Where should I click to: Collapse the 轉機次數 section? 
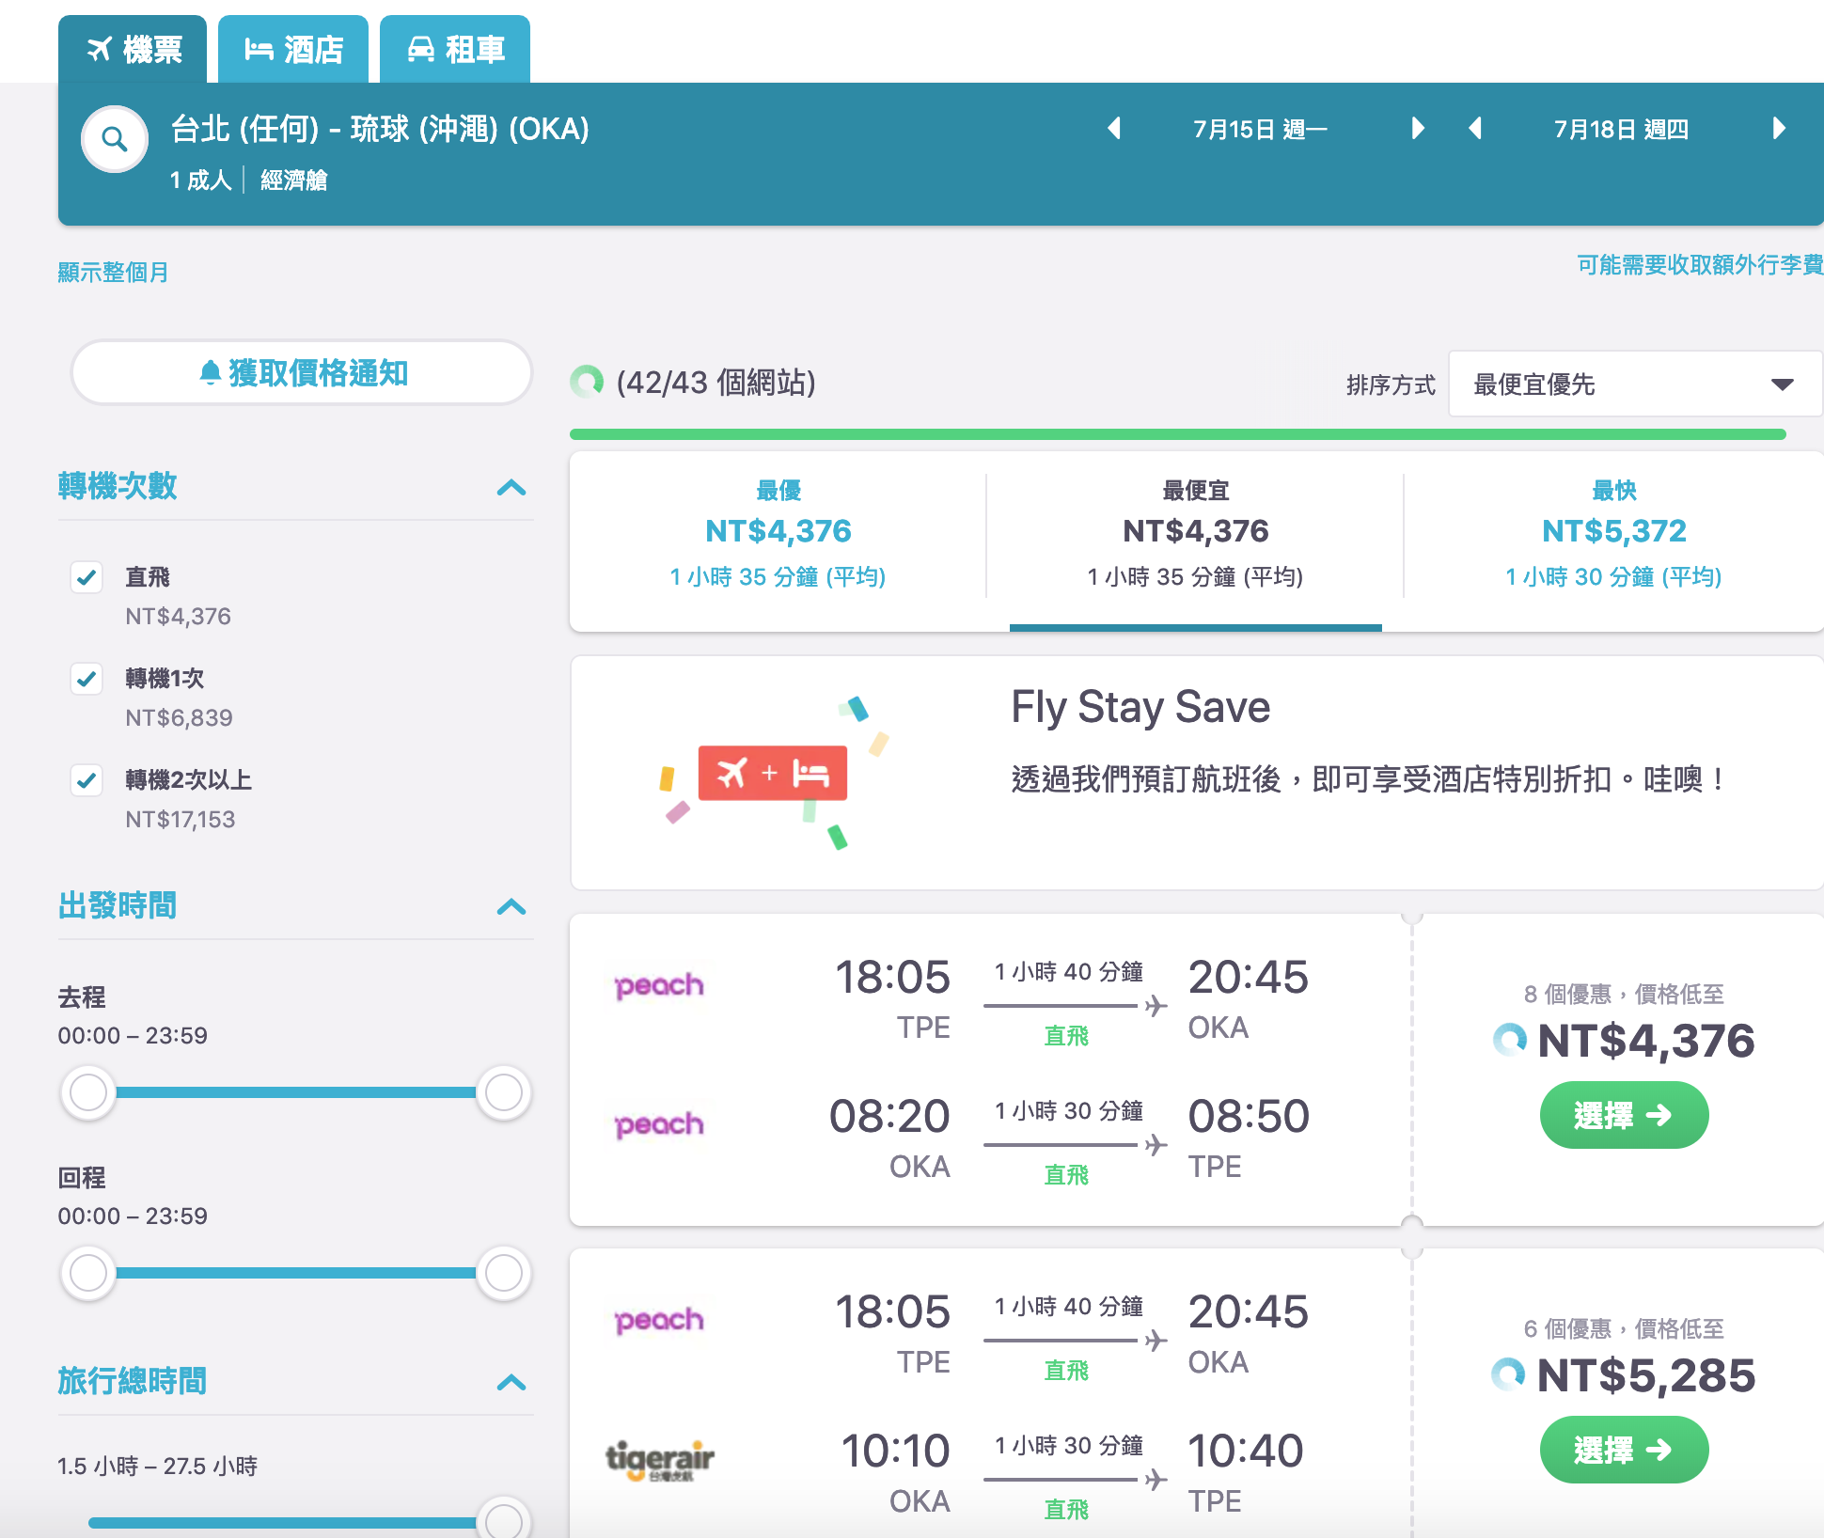point(511,487)
